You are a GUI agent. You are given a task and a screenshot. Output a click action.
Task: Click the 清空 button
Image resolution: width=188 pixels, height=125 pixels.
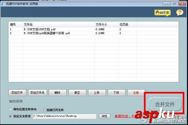(x=77, y=93)
